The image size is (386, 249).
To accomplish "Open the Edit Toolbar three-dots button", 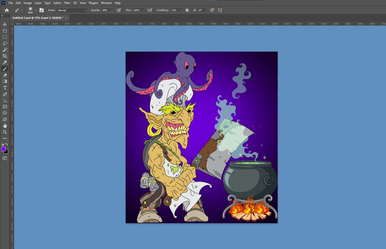I will (5, 139).
